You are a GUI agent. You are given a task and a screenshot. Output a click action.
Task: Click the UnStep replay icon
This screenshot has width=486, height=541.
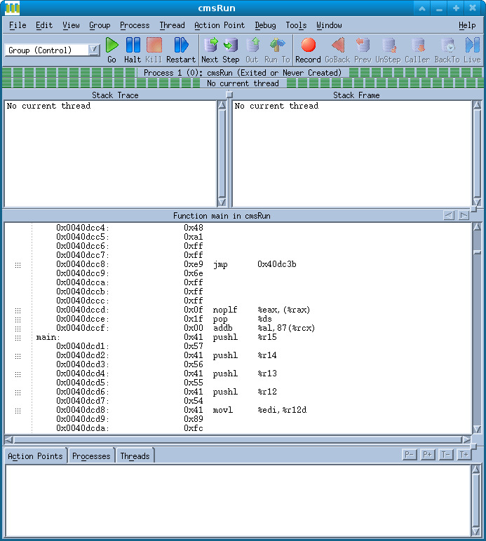click(388, 50)
